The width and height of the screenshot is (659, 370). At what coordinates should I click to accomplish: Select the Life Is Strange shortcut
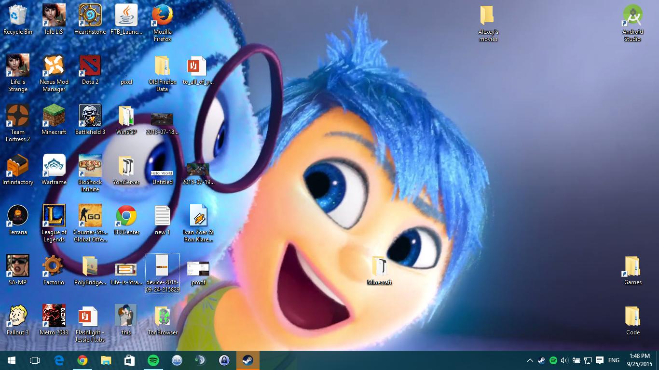[x=18, y=73]
